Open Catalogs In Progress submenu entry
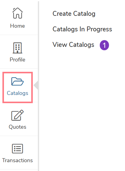The width and height of the screenshot is (125, 171). coord(82,29)
